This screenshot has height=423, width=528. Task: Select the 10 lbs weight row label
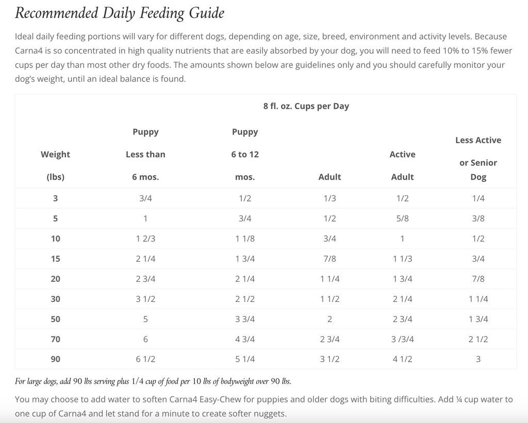pyautogui.click(x=55, y=239)
